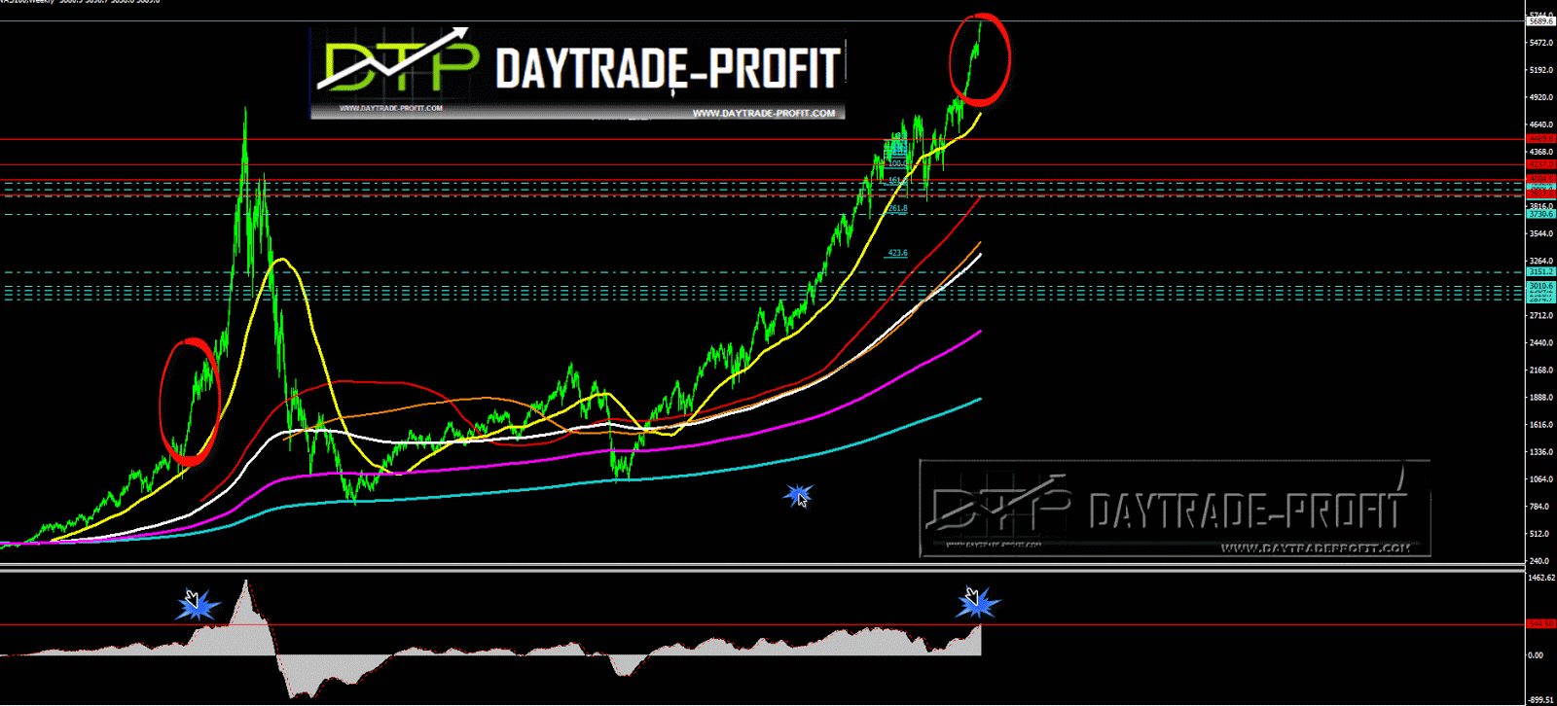
Task: Click the cyan 3151.2 price level label
Action: (x=1540, y=272)
